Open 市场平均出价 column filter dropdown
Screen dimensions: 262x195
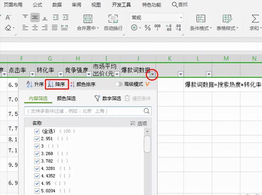pyautogui.click(x=117, y=74)
